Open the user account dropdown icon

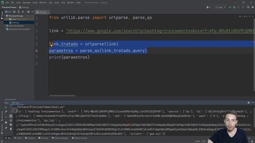pyautogui.click(x=208, y=7)
